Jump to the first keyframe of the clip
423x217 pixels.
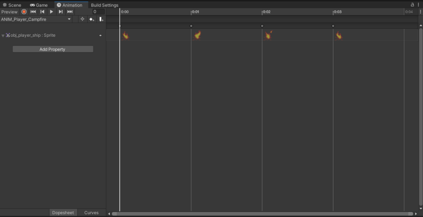click(33, 12)
